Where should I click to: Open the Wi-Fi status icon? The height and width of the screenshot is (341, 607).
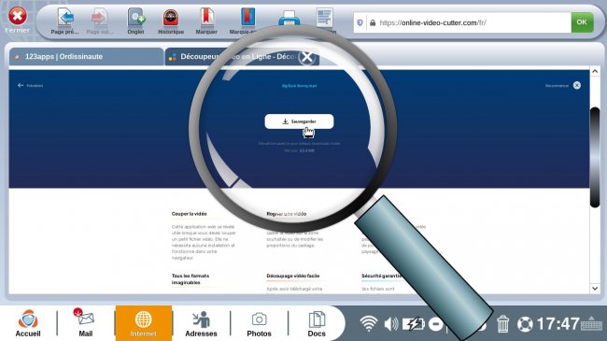click(x=368, y=323)
